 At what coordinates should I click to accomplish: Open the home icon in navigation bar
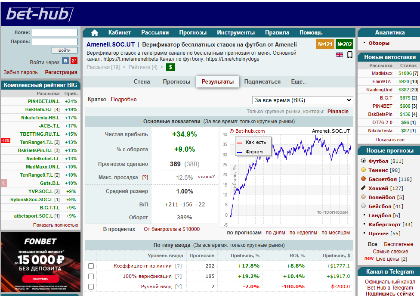(95, 33)
